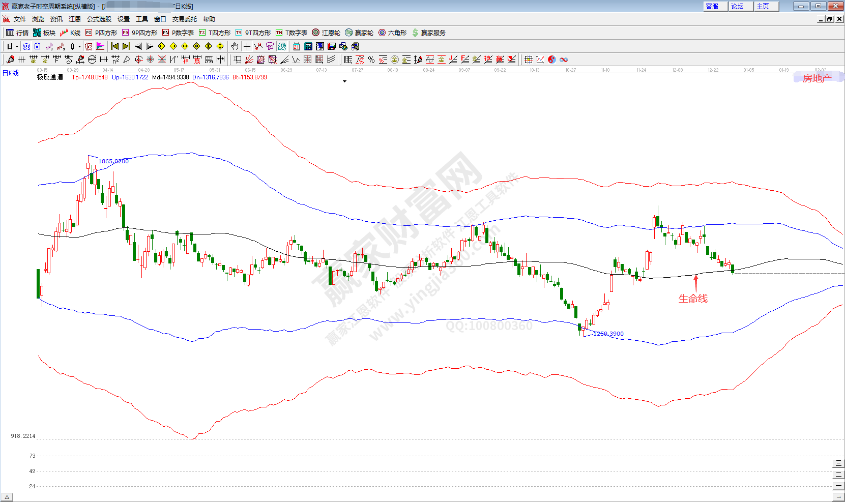This screenshot has height=502, width=845.
Task: Open the 六角形 hexagon chart tool
Action: (x=392, y=33)
